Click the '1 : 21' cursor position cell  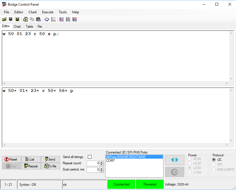(x=8, y=184)
